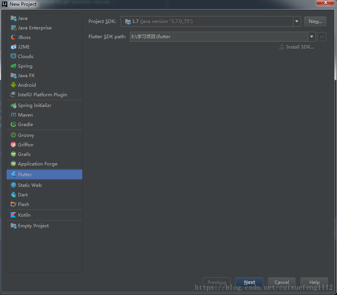Select the Application Forge list label
337x295 pixels.
38,164
